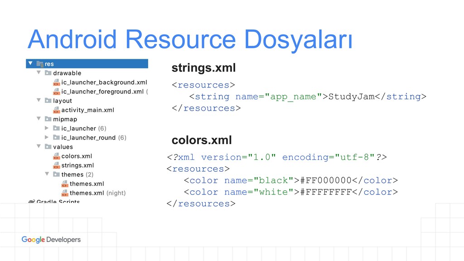Screen dimensions: 464x261
Task: Click the values folder icon
Action: pos(48,146)
